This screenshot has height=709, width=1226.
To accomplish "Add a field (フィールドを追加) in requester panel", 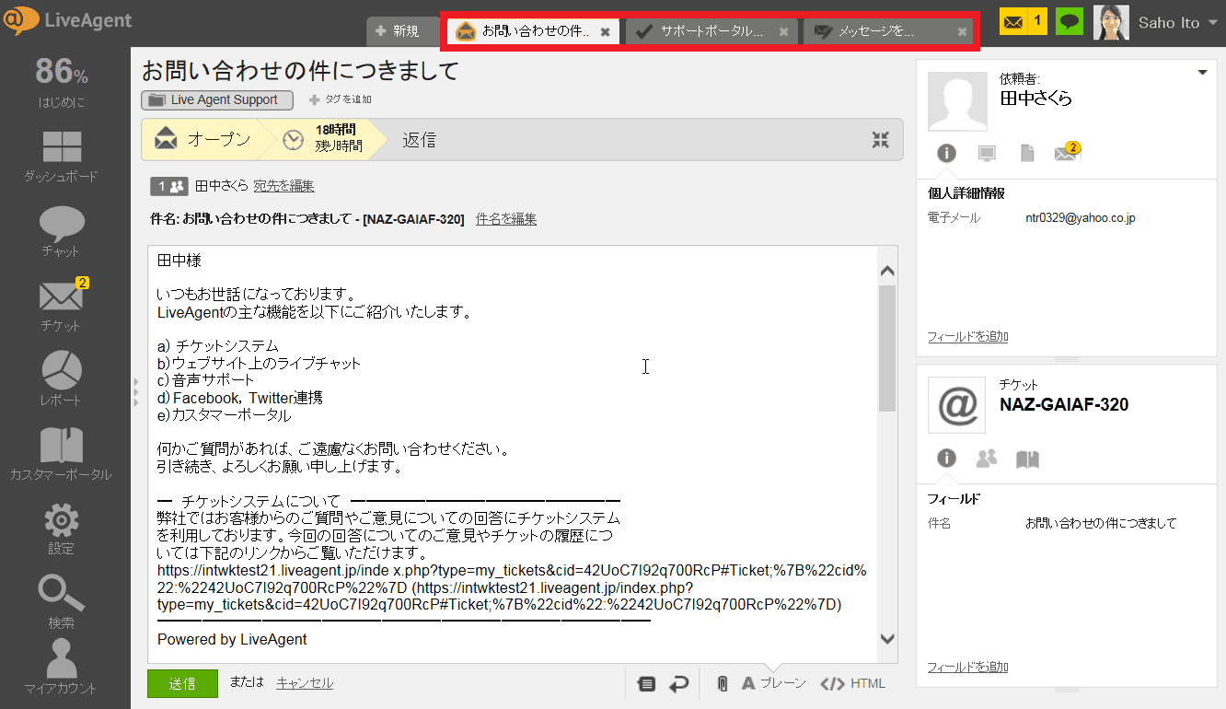I will (967, 337).
